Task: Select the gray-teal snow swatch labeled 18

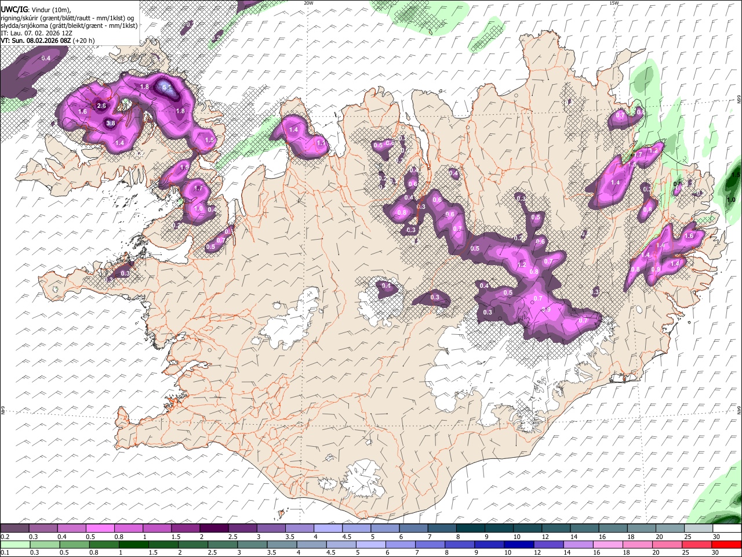Action: point(641,529)
